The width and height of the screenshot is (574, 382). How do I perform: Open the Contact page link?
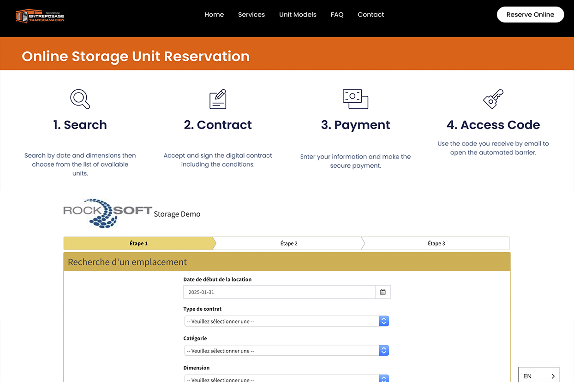pos(371,14)
